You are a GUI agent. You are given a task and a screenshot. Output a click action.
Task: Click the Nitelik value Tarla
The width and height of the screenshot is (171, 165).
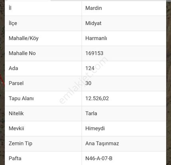[x=91, y=113]
